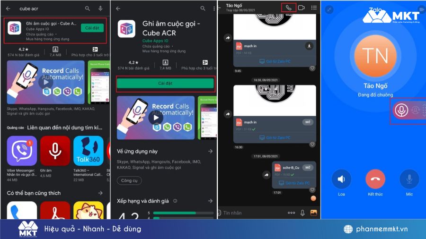Open Viber Messenger app icon
This screenshot has width=426, height=239.
(22, 151)
